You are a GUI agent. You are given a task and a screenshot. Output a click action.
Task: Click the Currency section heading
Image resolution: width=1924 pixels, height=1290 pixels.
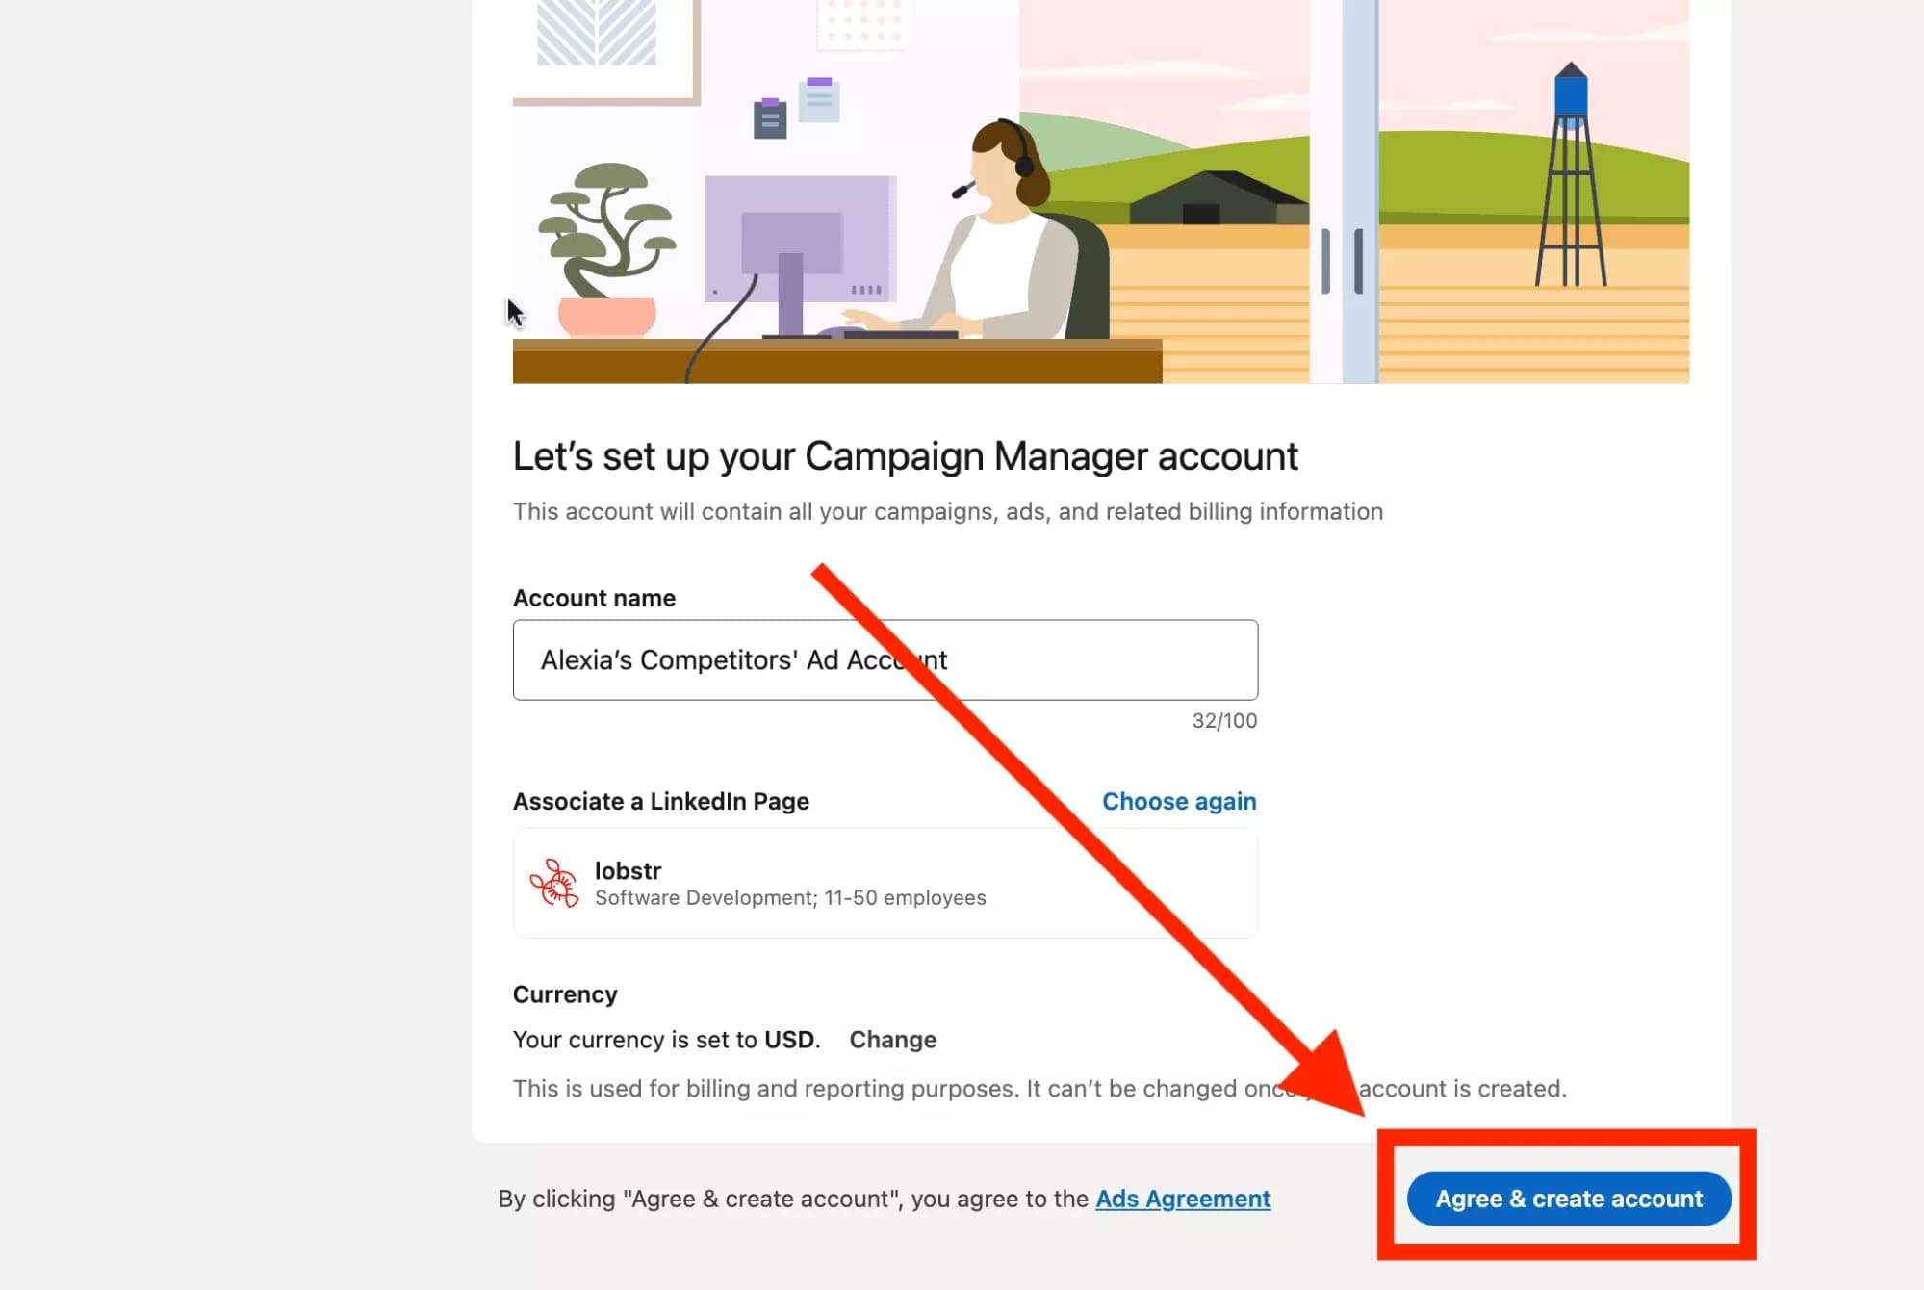[x=565, y=993]
